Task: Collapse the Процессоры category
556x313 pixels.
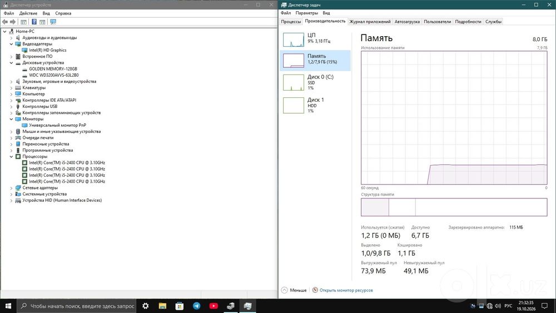Action: [x=11, y=157]
